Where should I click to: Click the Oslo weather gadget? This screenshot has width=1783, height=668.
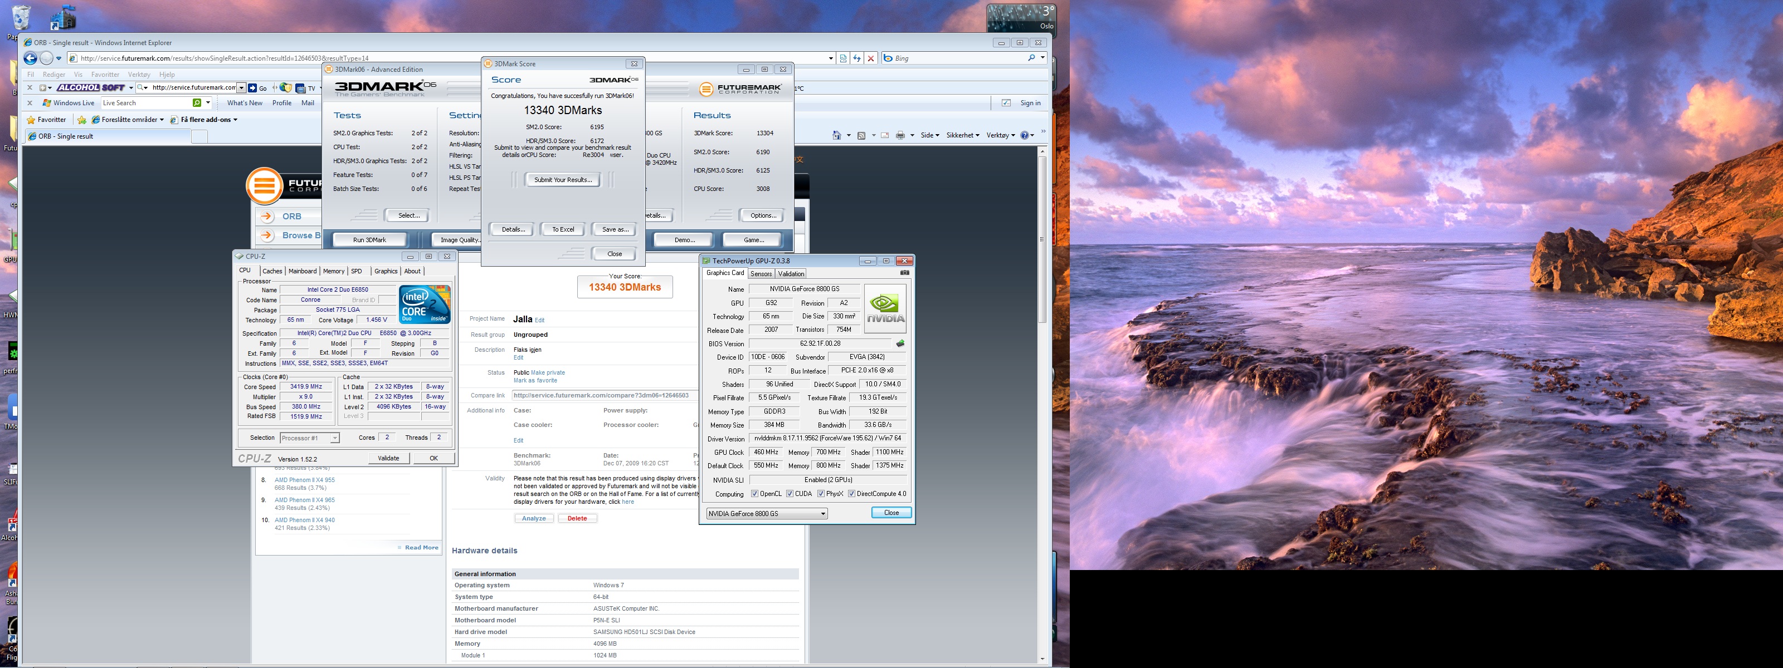point(1021,18)
